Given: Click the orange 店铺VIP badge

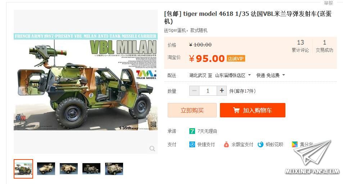Looking at the screenshot, I should click(236, 59).
